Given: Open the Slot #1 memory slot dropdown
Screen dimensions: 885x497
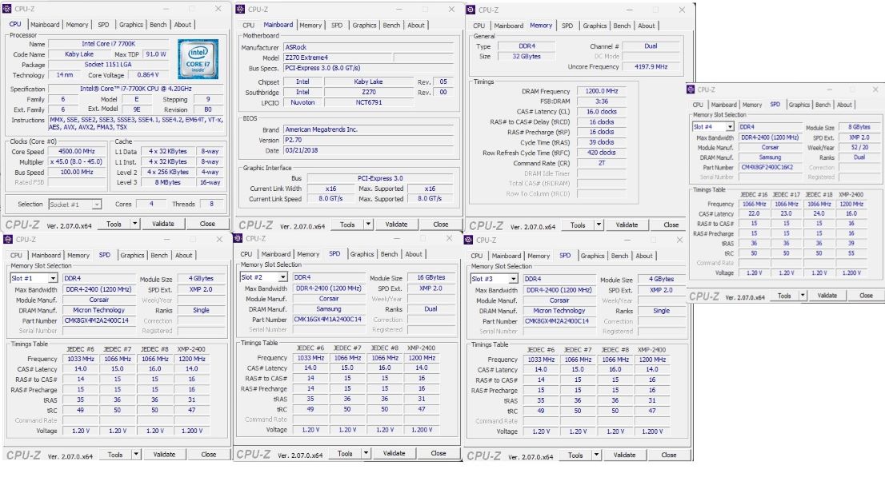Looking at the screenshot, I should click(53, 278).
